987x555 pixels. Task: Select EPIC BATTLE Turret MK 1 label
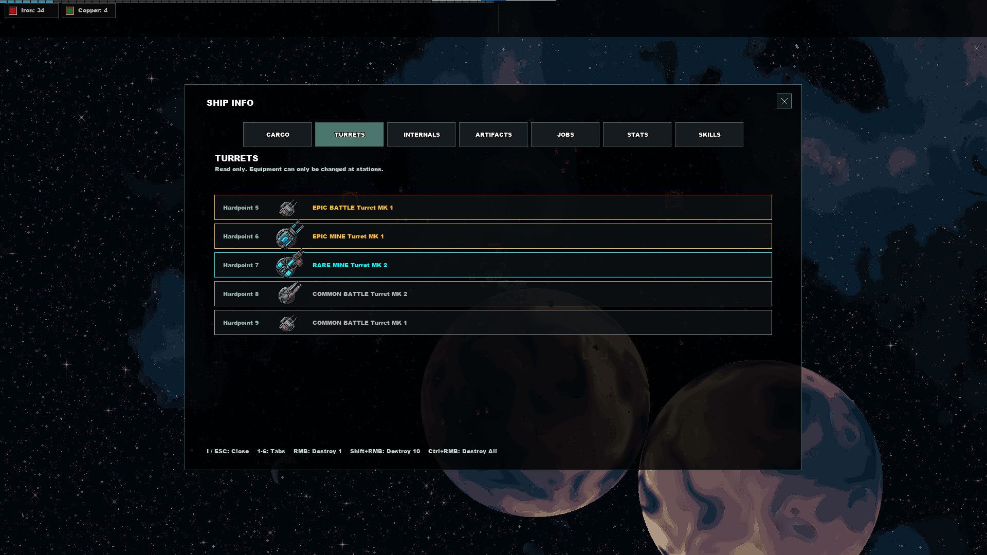click(353, 208)
